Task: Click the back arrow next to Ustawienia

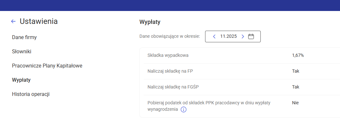Action: point(13,21)
